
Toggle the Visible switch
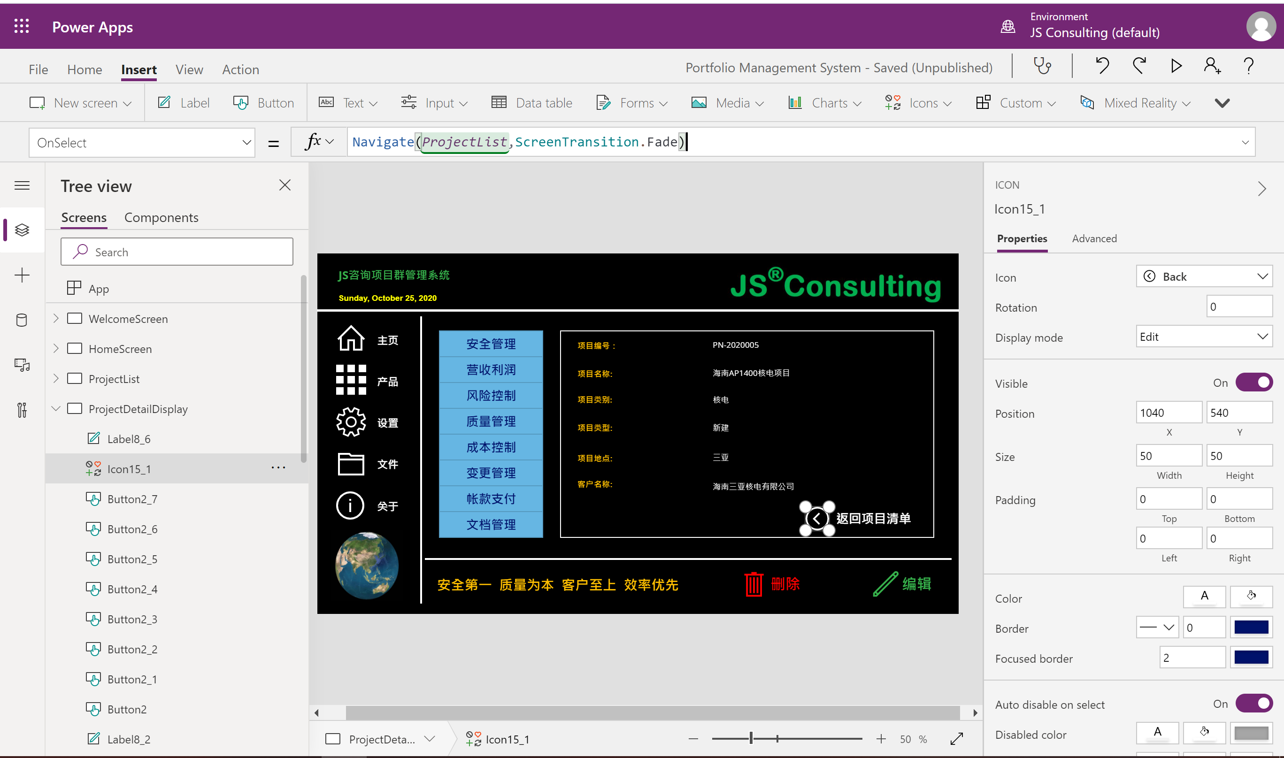click(1253, 383)
